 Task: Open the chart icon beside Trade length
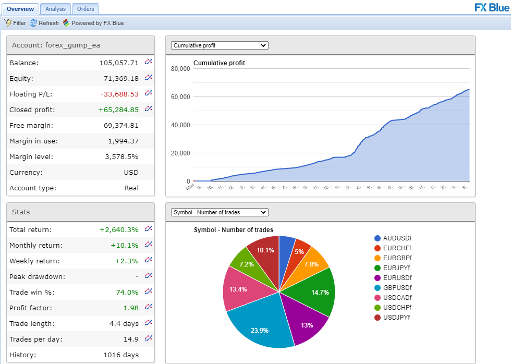[x=148, y=322]
